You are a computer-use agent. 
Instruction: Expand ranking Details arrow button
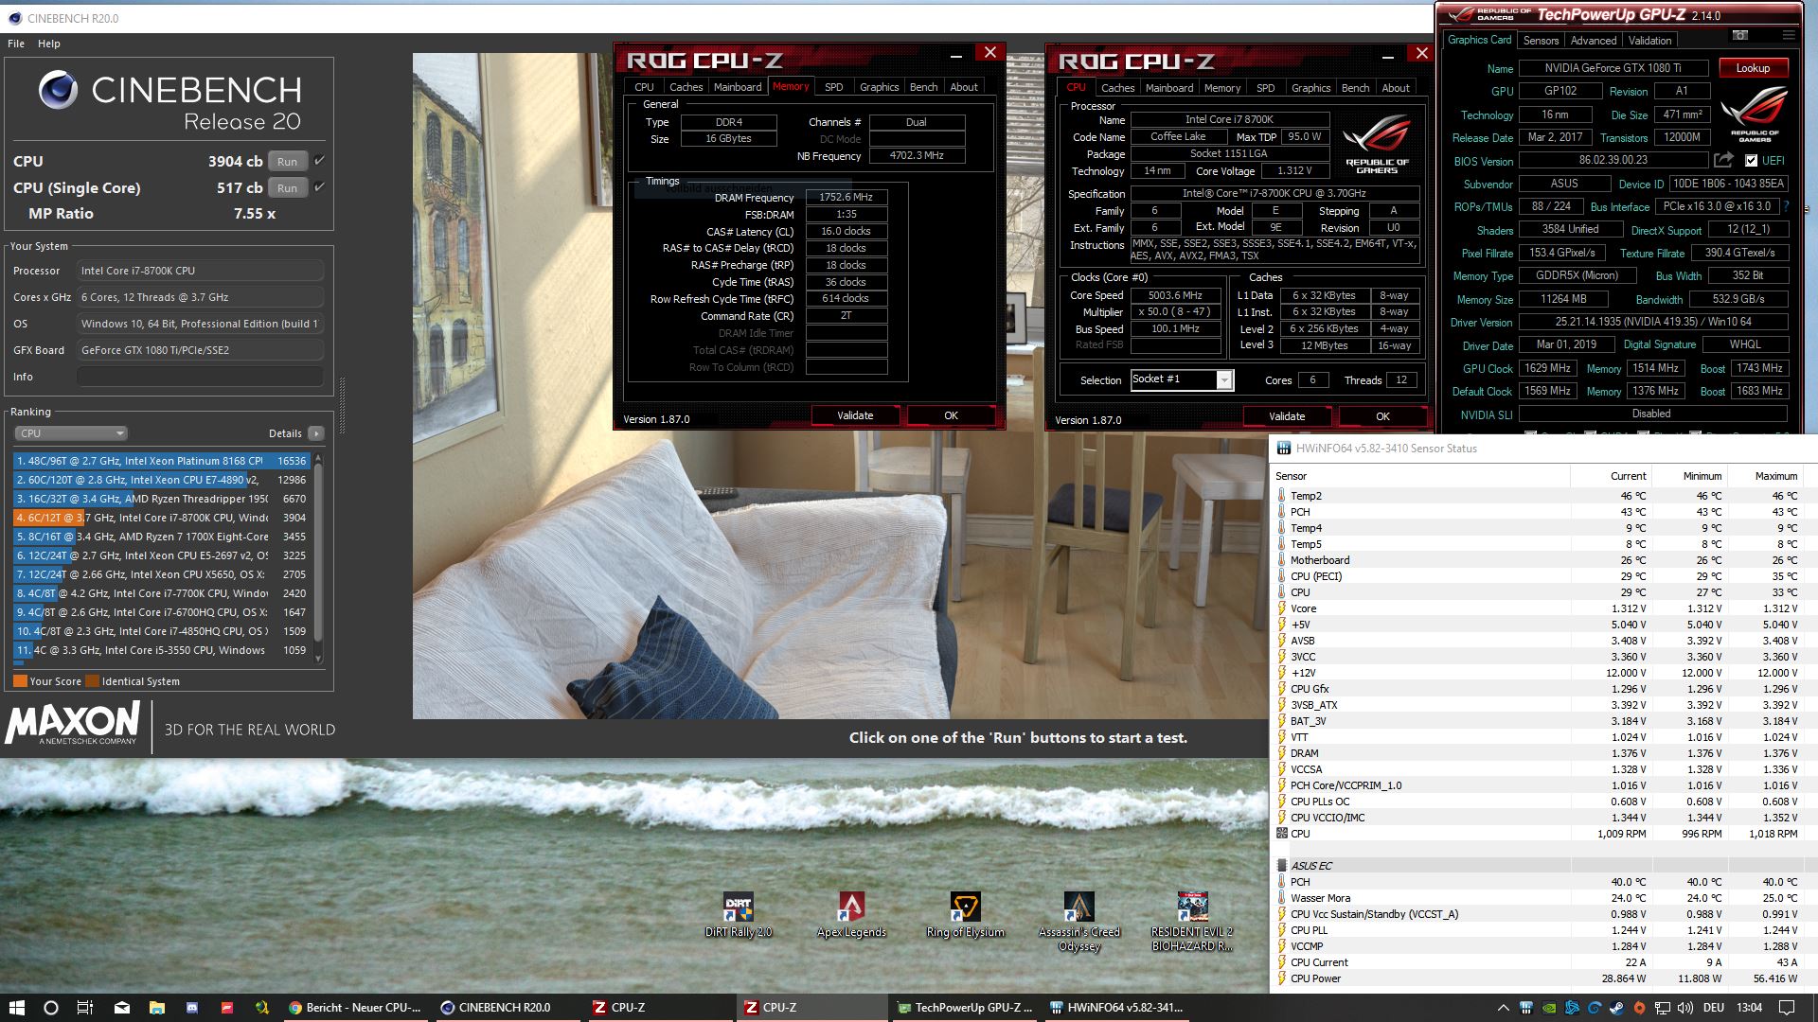pyautogui.click(x=316, y=433)
